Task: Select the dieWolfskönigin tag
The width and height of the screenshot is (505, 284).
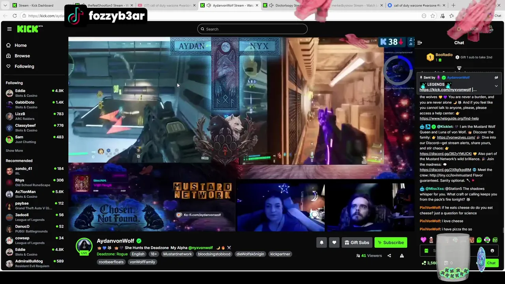Action: 250,254
